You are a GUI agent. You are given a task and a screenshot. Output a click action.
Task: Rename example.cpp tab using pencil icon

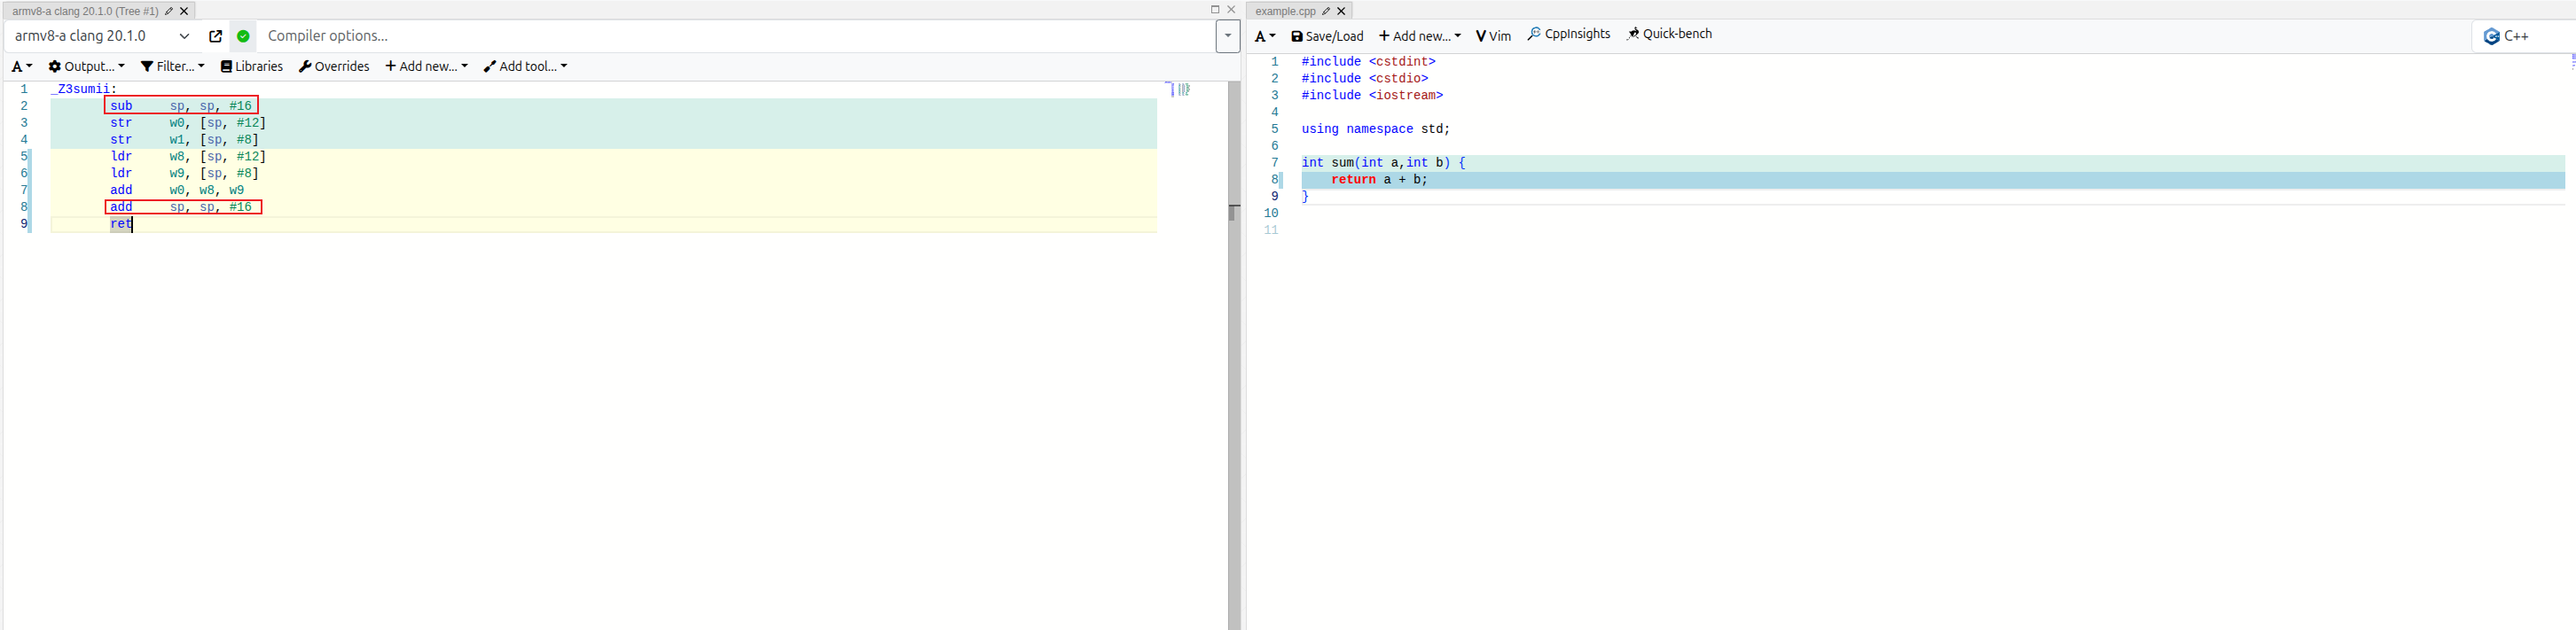[1326, 11]
